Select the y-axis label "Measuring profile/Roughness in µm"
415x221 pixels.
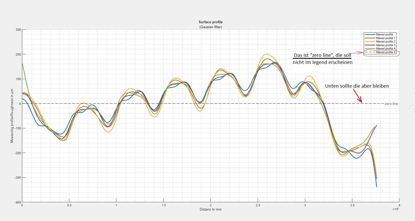(12, 116)
